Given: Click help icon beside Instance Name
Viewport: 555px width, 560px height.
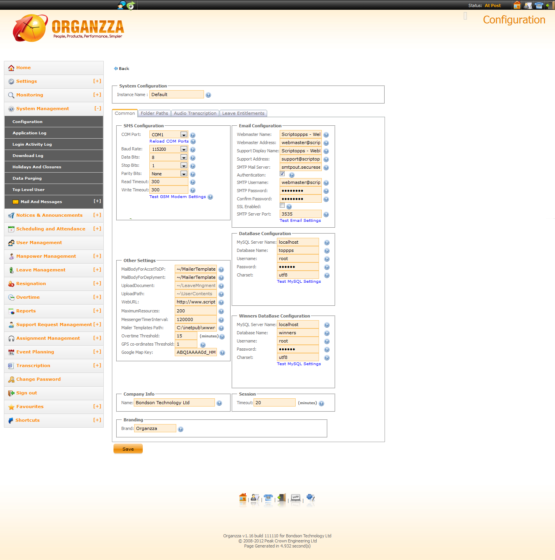Looking at the screenshot, I should [208, 95].
